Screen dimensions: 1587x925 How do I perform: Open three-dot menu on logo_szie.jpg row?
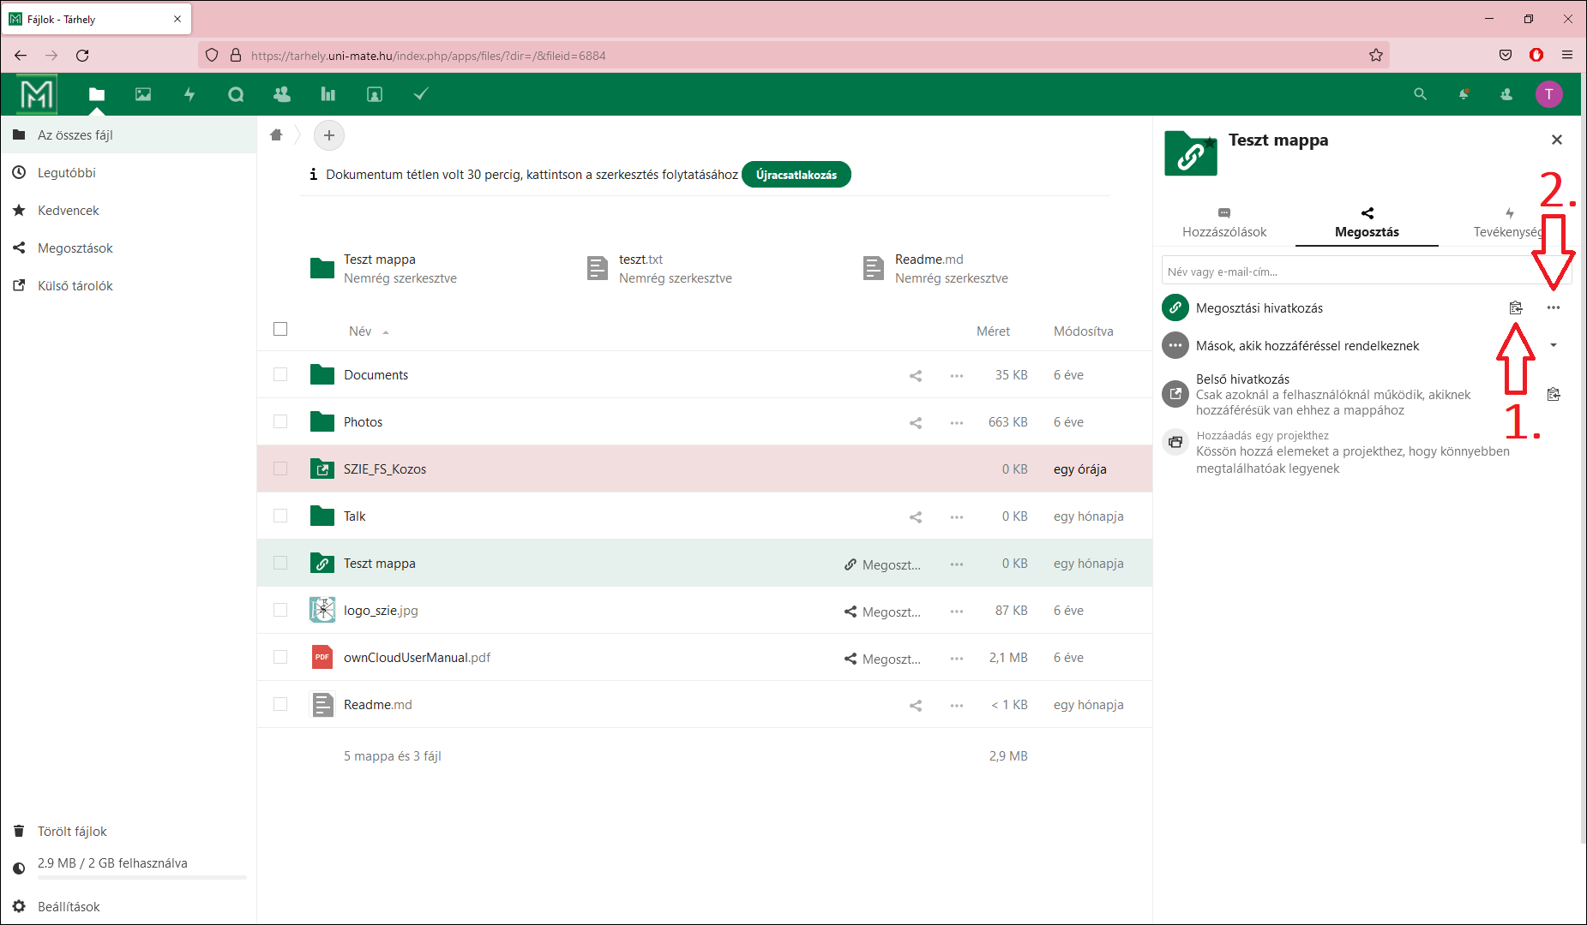pyautogui.click(x=957, y=611)
